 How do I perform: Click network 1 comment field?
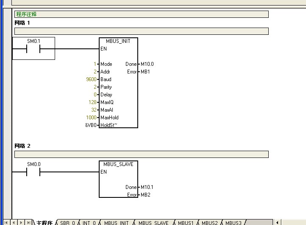pyautogui.click(x=142, y=31)
